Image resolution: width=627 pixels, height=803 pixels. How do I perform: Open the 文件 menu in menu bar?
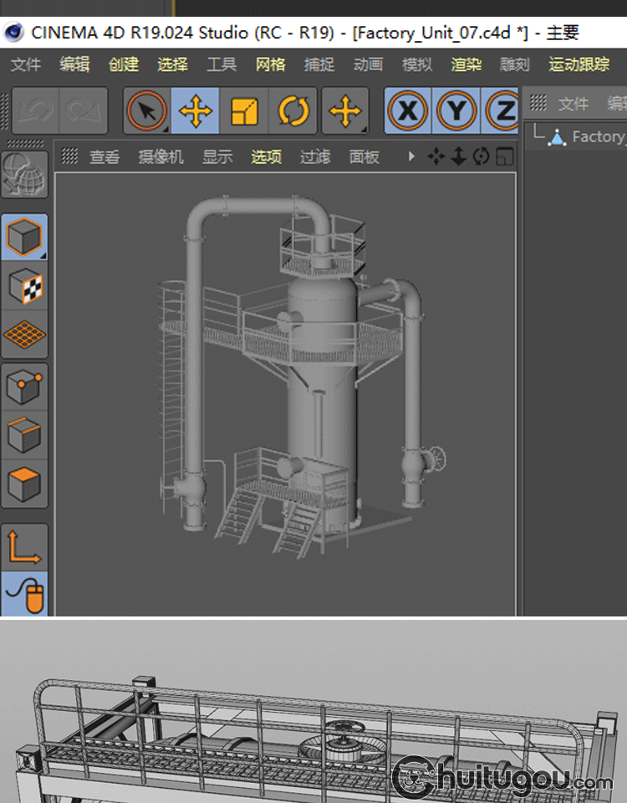(26, 64)
